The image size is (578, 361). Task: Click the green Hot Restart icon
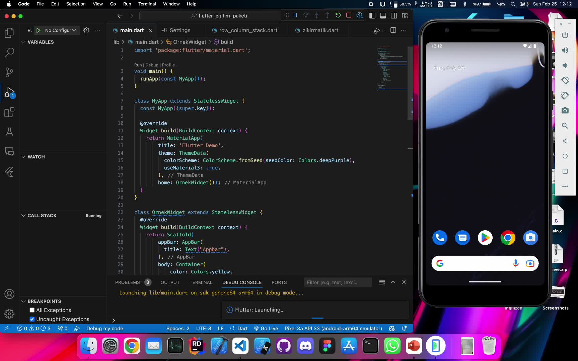(338, 15)
